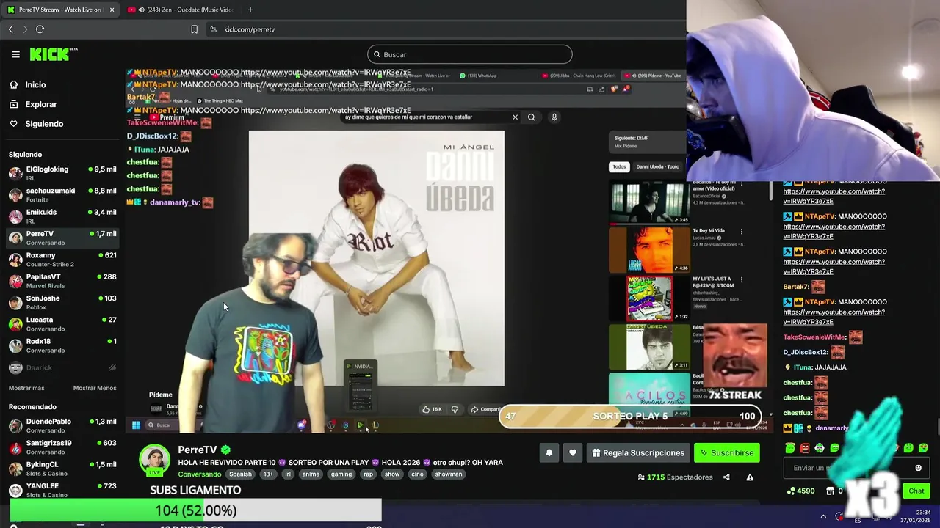The height and width of the screenshot is (528, 940).
Task: Reload the Kick page
Action: tap(40, 29)
